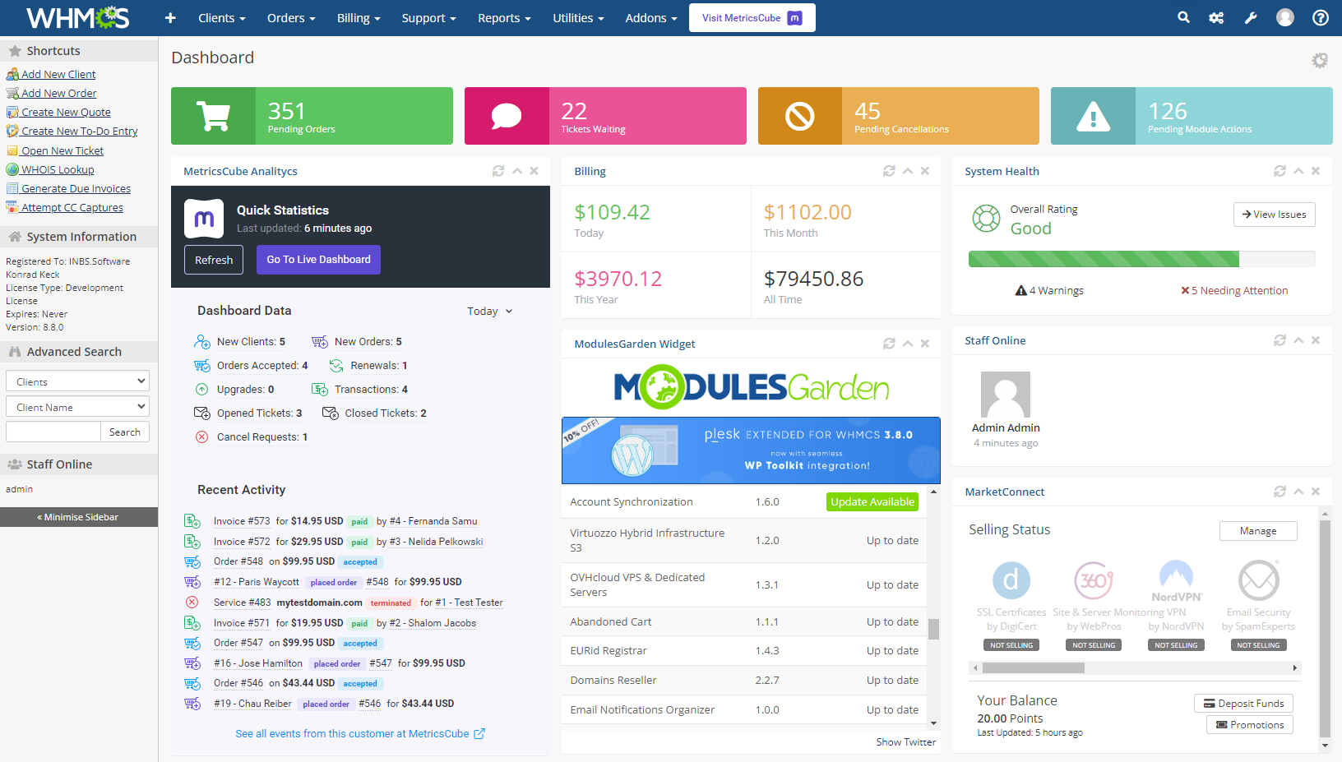Collapse the MetricsCube Analitycs widget
Image resolution: width=1342 pixels, height=762 pixels.
[x=517, y=171]
